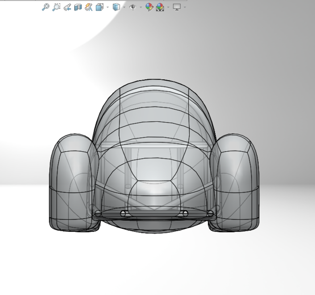Click the Display Style icon
Screen dimensions: 315x295
coord(116,7)
